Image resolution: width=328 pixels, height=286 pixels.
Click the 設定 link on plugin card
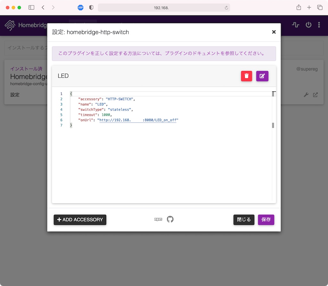click(15, 95)
